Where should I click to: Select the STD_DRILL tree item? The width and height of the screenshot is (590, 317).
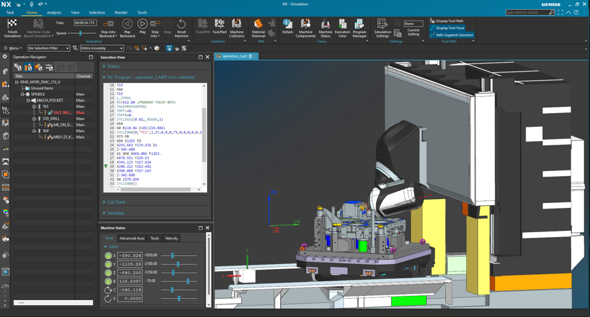(x=51, y=119)
